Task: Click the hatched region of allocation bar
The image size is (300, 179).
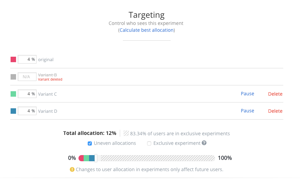Action: pos(158,158)
